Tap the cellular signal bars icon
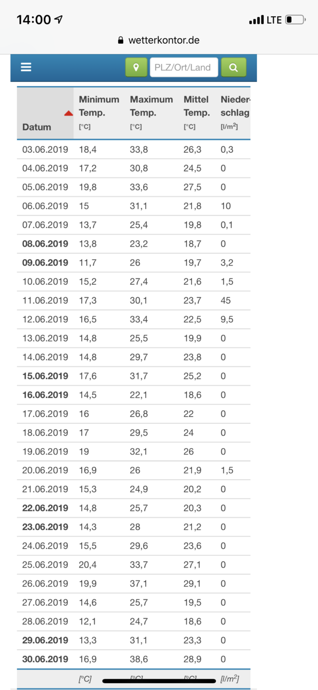 (256, 20)
